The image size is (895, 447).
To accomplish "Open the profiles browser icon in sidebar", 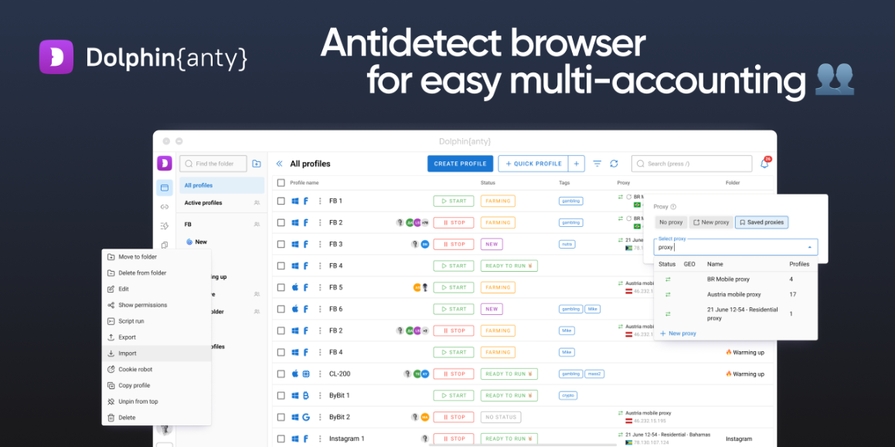I will tap(165, 188).
